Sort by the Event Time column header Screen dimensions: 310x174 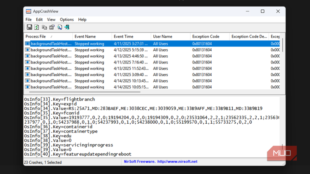[x=131, y=37]
